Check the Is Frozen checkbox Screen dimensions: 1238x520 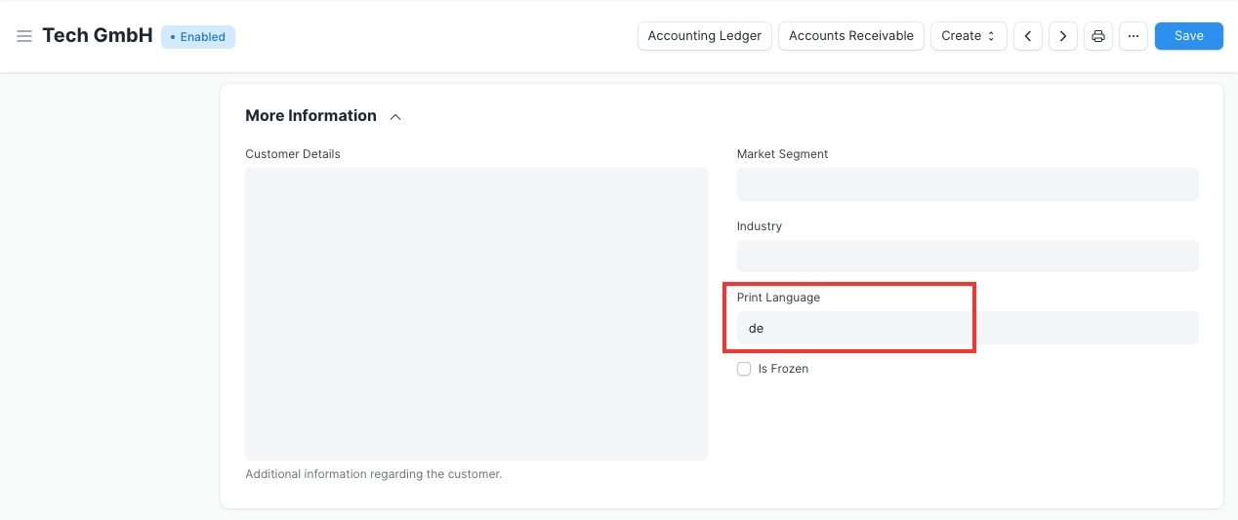pyautogui.click(x=744, y=369)
